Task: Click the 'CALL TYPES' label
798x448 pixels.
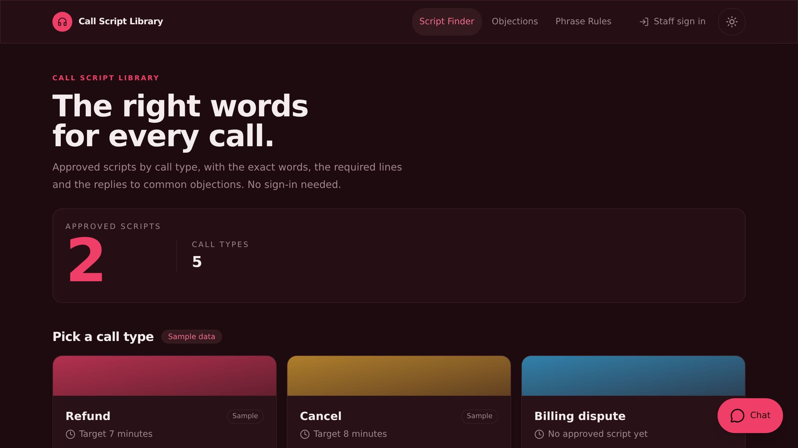Action: pyautogui.click(x=220, y=245)
